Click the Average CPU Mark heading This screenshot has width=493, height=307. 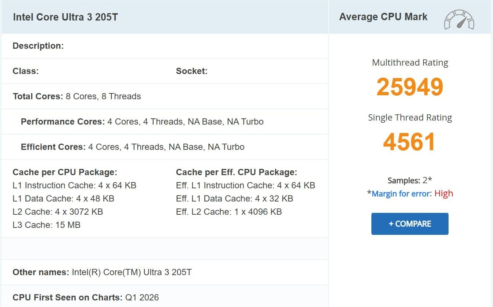pyautogui.click(x=383, y=17)
